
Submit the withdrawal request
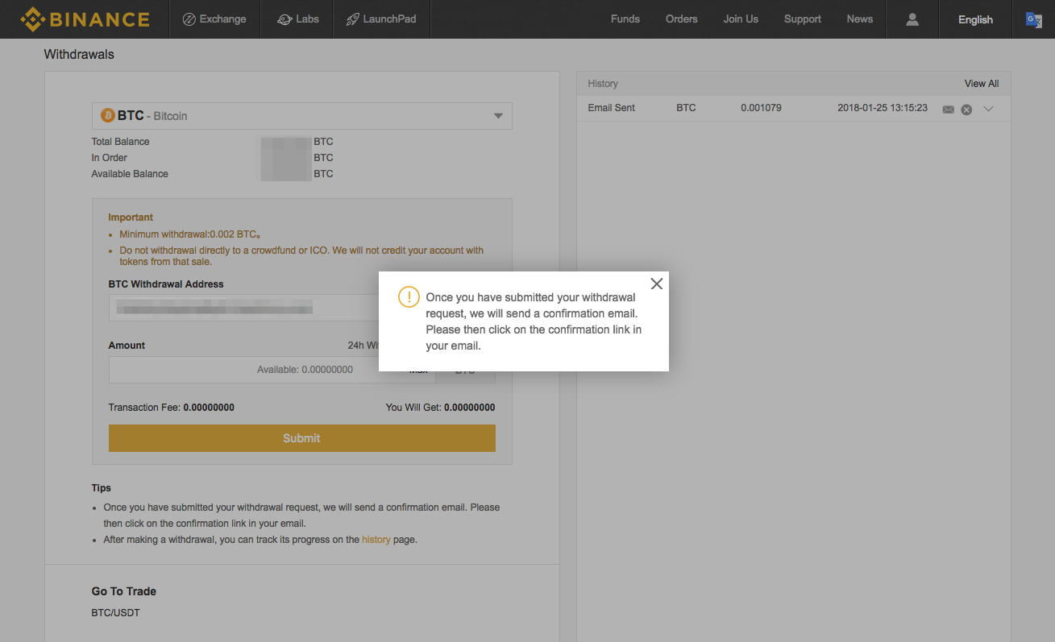pyautogui.click(x=302, y=438)
